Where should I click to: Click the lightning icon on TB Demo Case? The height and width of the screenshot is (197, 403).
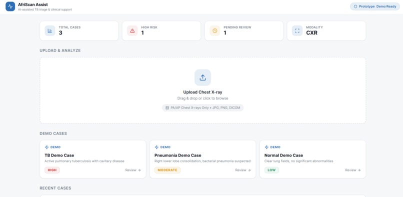click(47, 147)
